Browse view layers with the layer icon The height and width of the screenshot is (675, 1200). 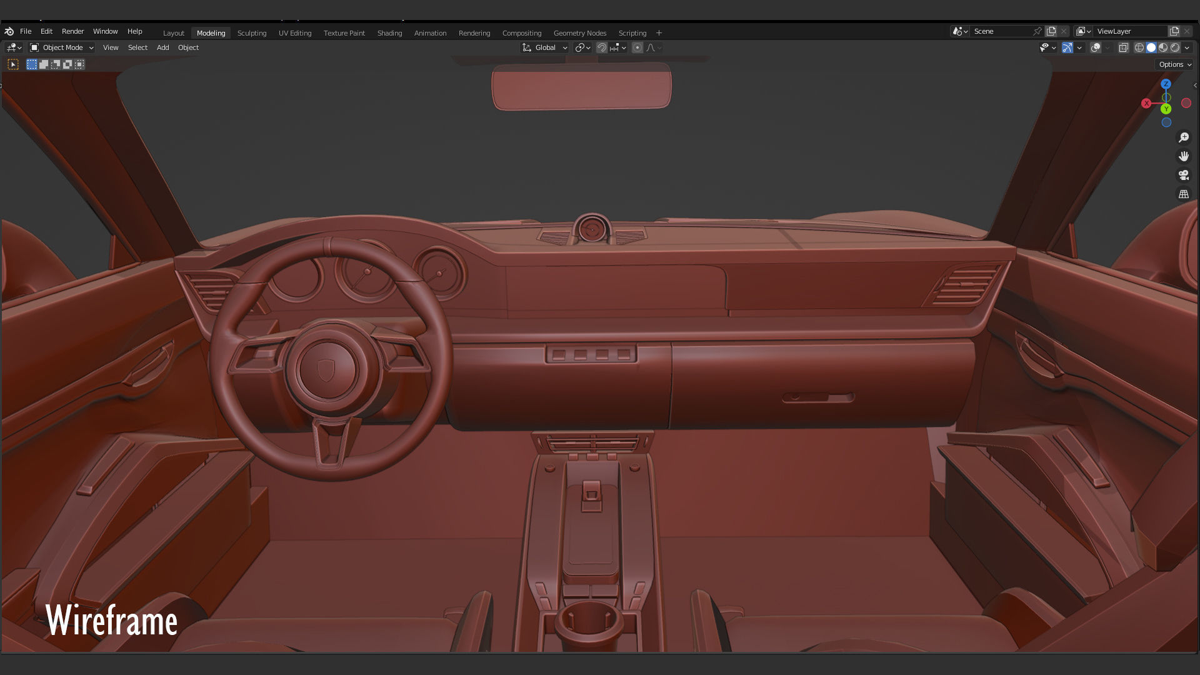(x=1084, y=31)
